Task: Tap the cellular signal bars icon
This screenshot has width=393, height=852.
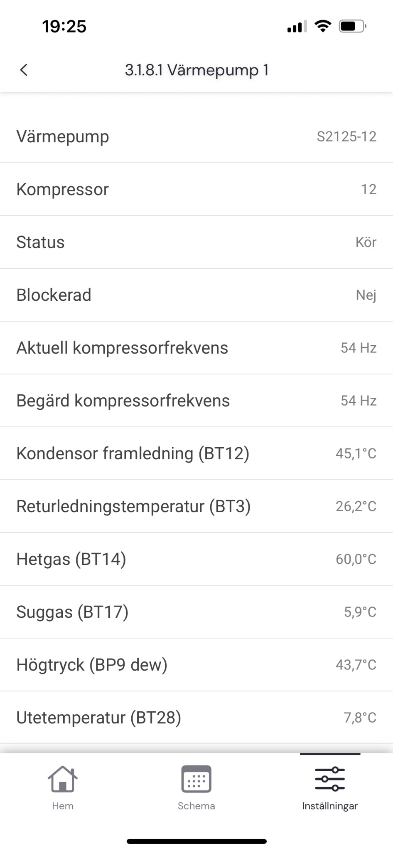Action: pyautogui.click(x=297, y=27)
